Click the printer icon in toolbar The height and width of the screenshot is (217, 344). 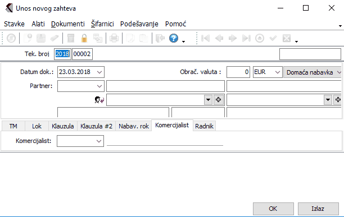point(114,38)
